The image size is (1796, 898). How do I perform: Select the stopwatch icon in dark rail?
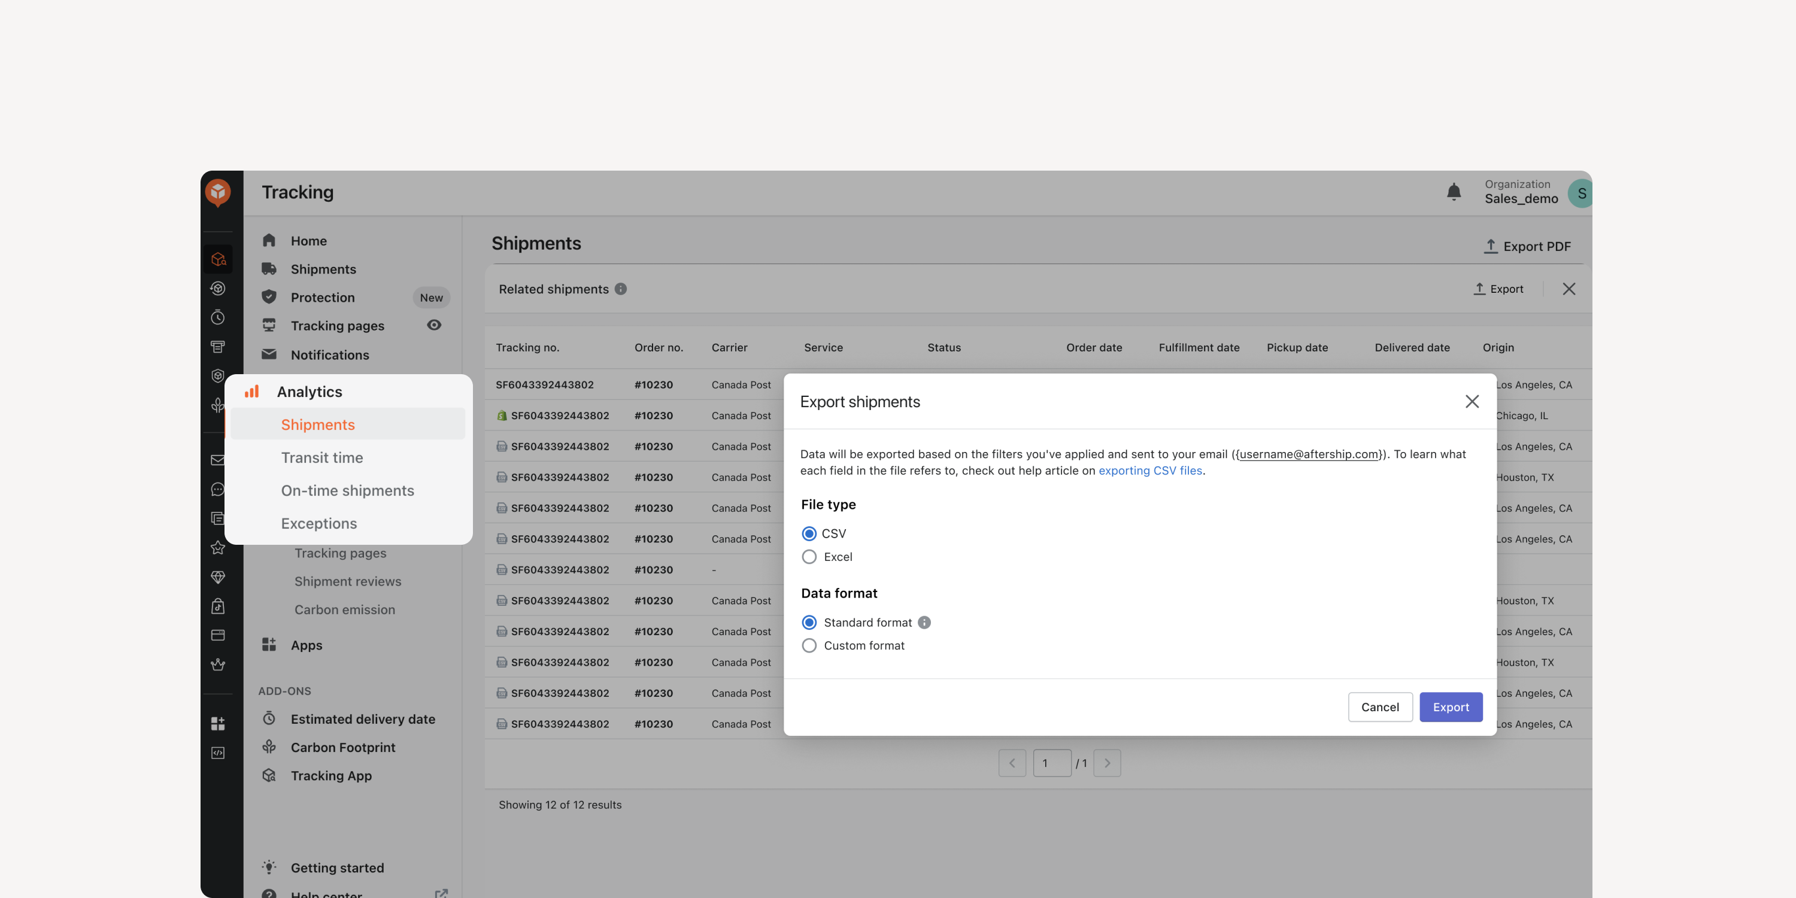coord(219,317)
